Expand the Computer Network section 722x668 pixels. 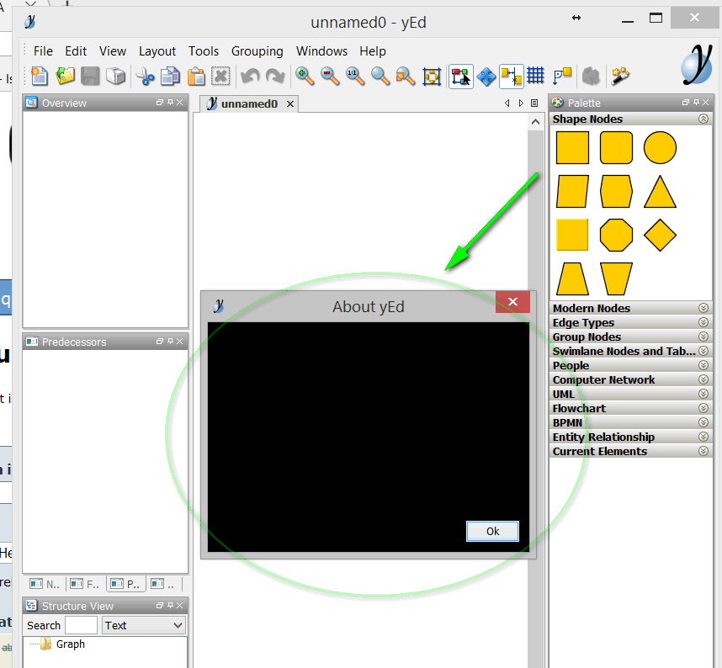pyautogui.click(x=703, y=379)
